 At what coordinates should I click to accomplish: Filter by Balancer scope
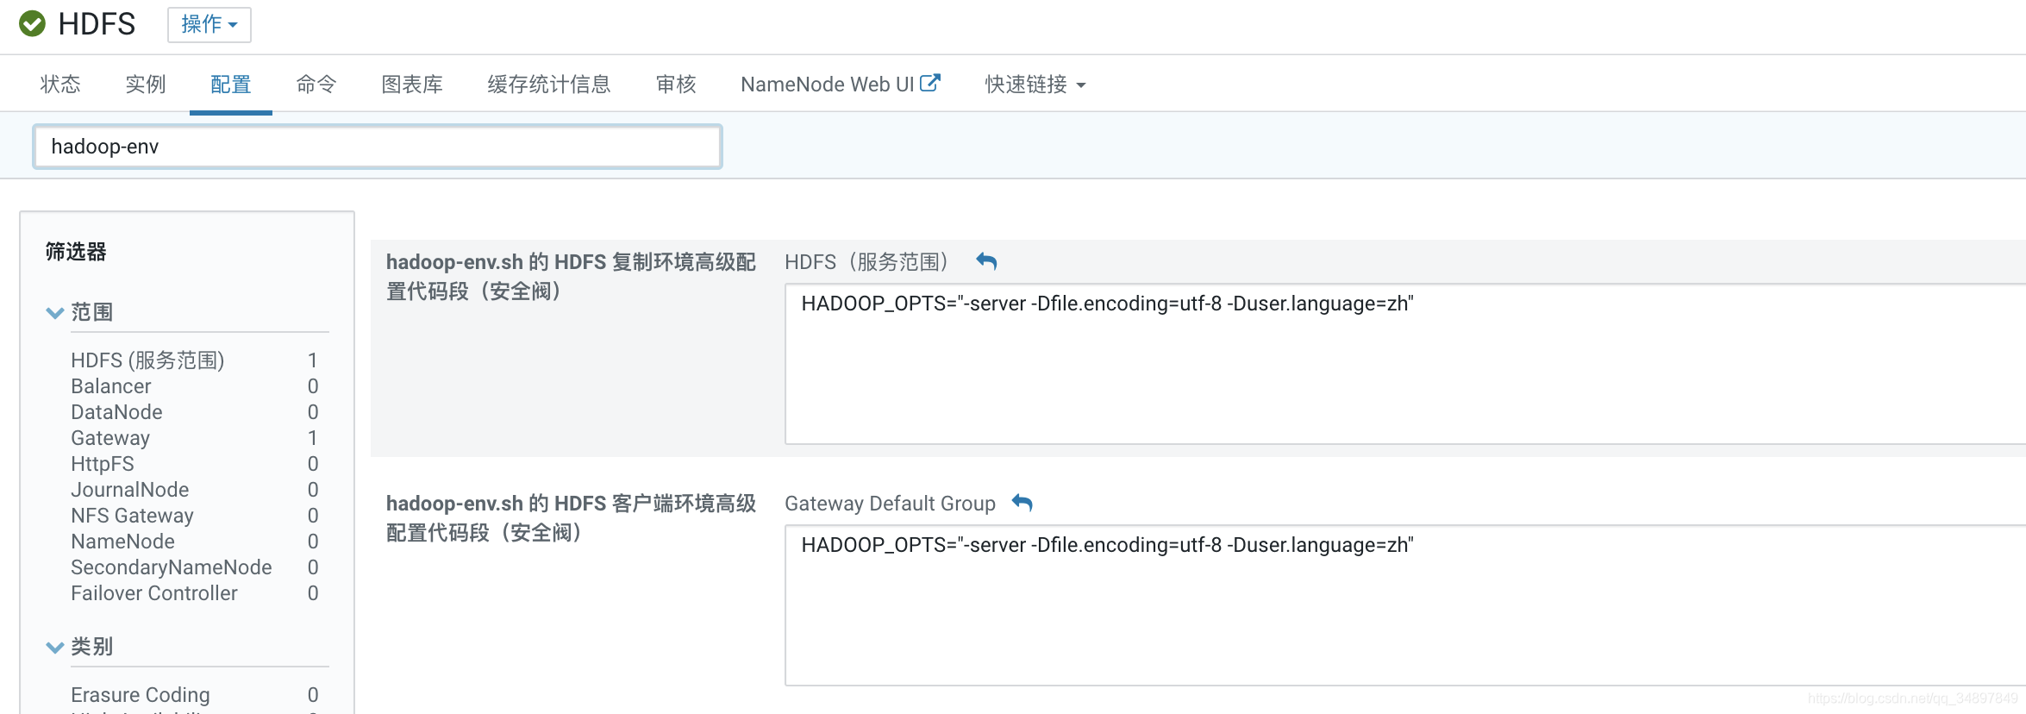coord(111,386)
